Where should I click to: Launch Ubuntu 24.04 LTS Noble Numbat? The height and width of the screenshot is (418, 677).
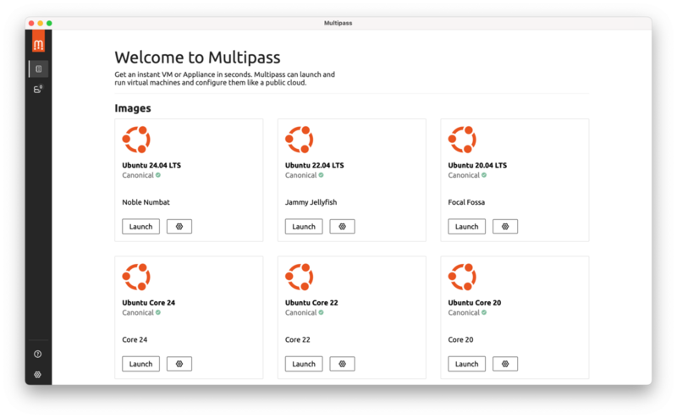pos(140,226)
